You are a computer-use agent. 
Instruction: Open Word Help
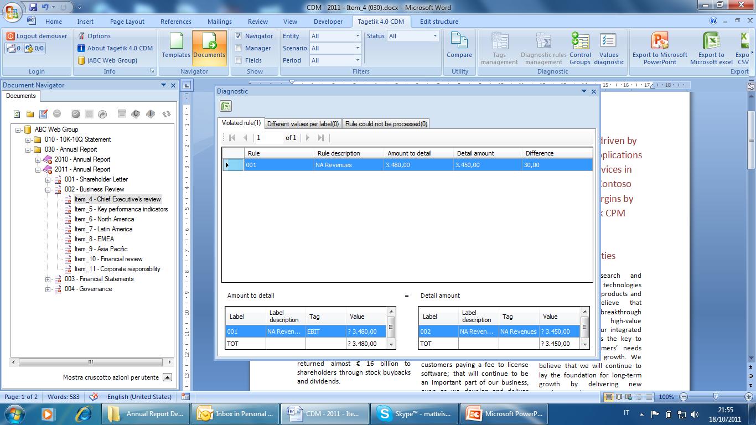pos(713,21)
